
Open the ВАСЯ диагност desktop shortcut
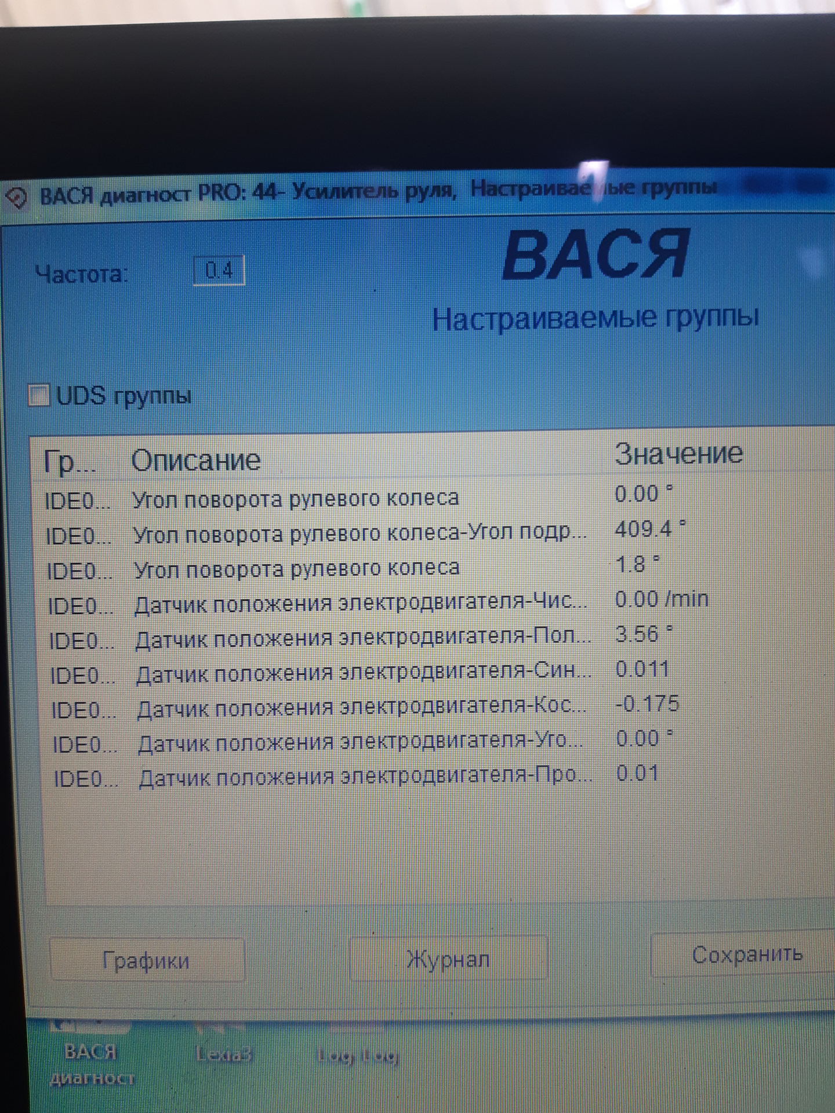pos(92,1054)
